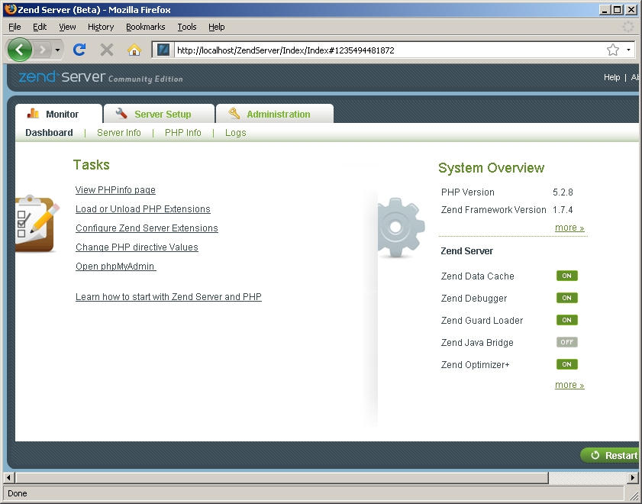Viewport: 642px width, 504px height.
Task: Expand more details under Zend Server
Action: pos(569,385)
